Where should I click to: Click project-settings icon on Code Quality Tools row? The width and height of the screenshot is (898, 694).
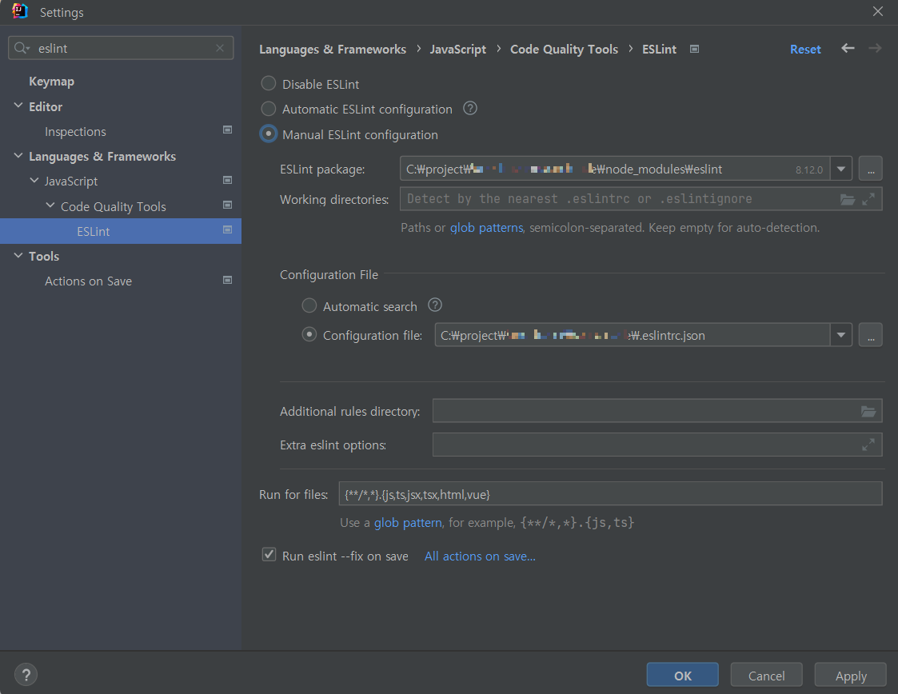(x=227, y=205)
